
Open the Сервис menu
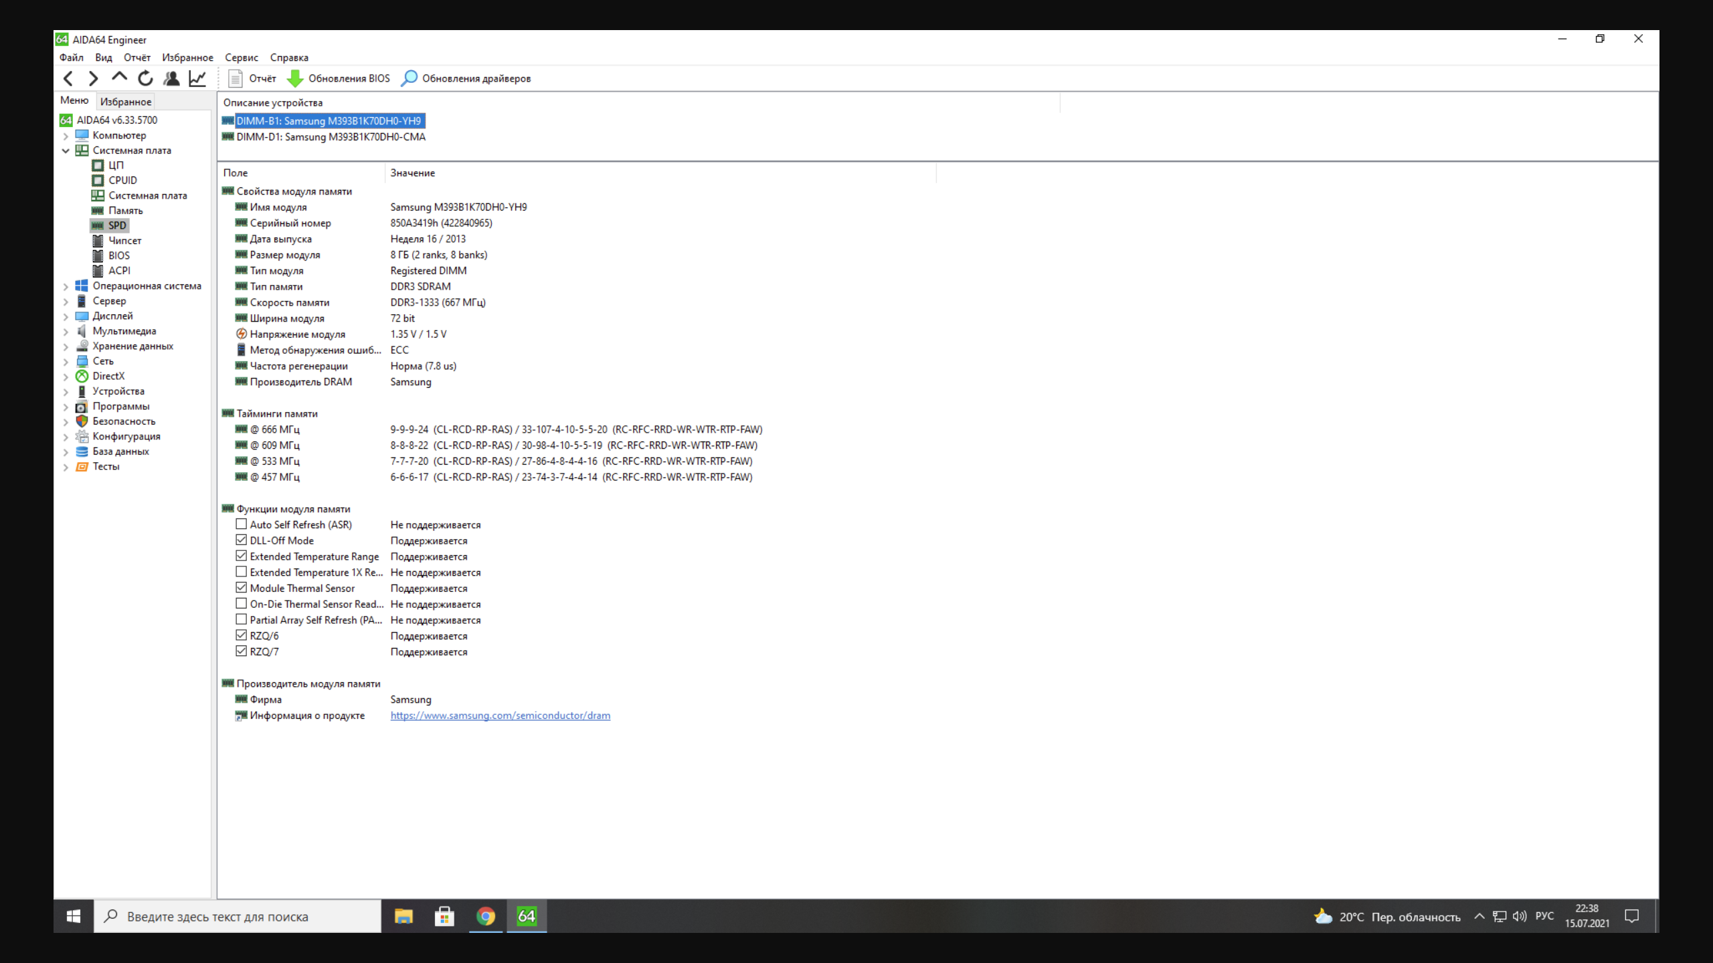click(x=241, y=58)
